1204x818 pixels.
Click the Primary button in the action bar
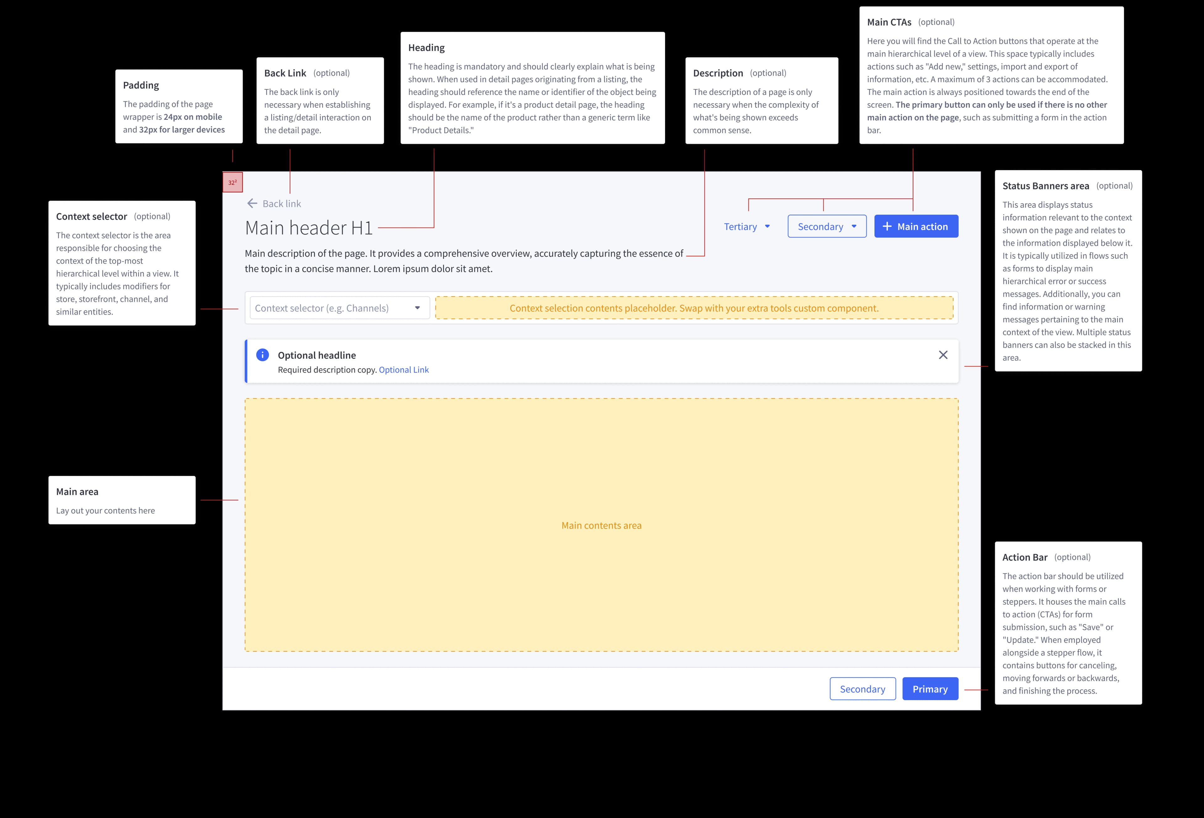point(930,689)
